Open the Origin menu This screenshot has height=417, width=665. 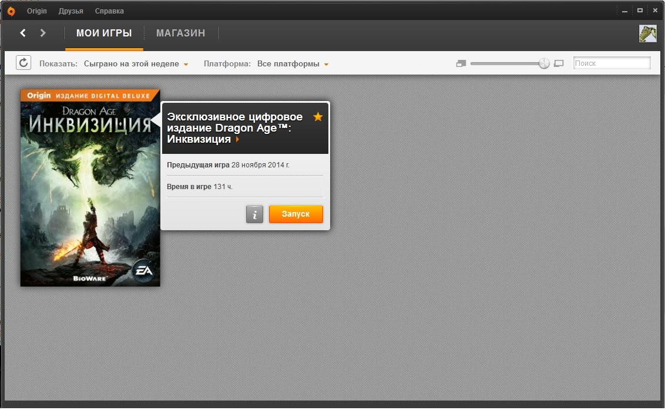(37, 11)
